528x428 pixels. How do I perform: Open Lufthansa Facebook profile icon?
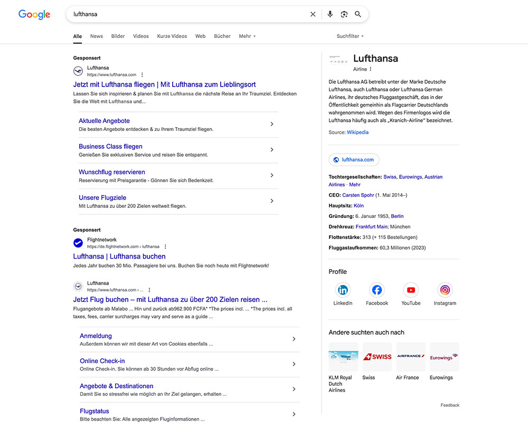click(377, 290)
